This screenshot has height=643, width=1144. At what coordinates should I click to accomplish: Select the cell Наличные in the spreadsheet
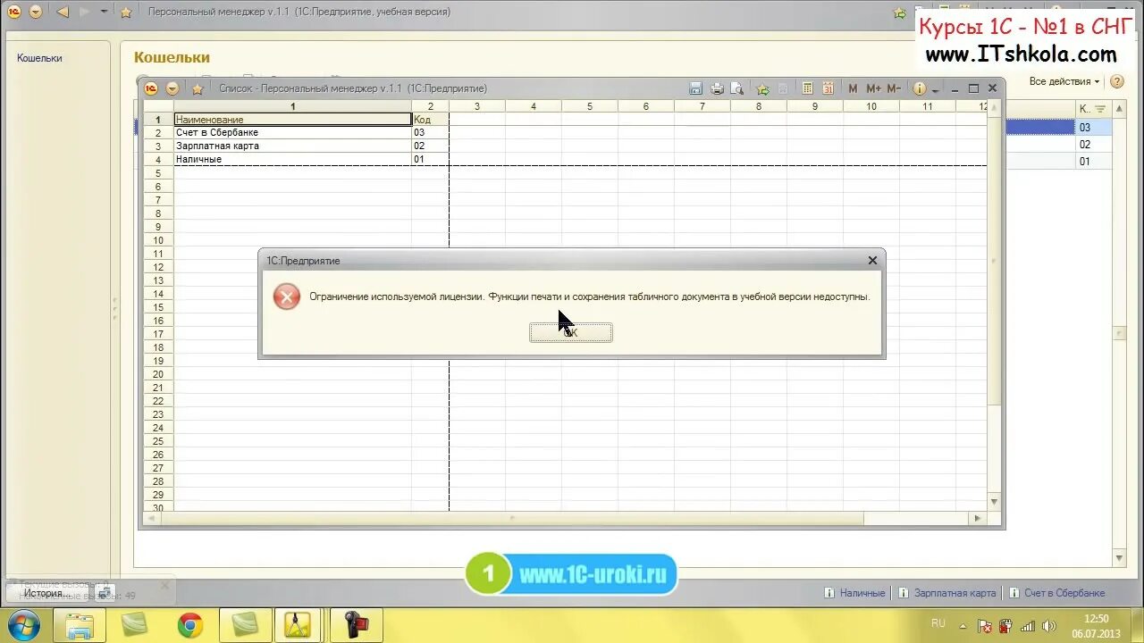[x=293, y=159]
